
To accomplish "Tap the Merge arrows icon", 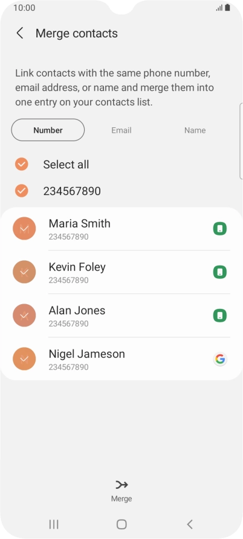I will 121,485.
